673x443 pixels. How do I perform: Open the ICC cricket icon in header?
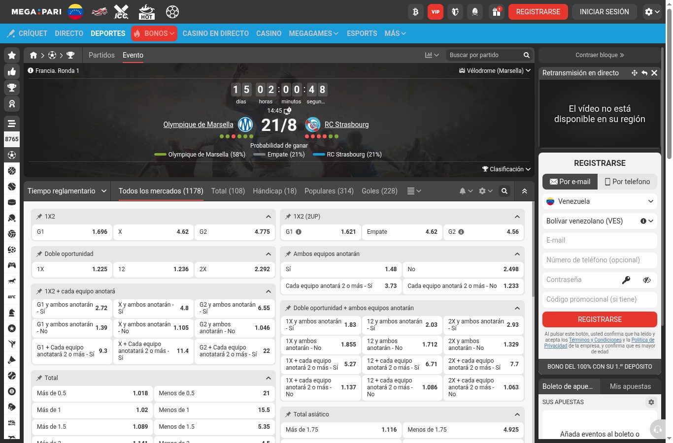121,12
